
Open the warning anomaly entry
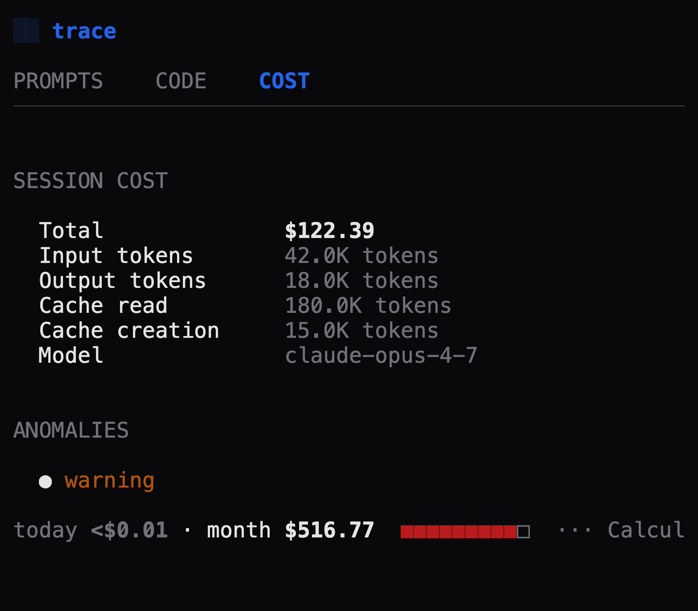(109, 481)
